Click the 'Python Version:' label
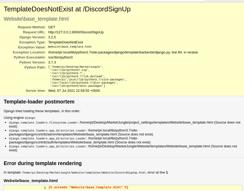Screen dimensions: 244x191 (x=33, y=62)
